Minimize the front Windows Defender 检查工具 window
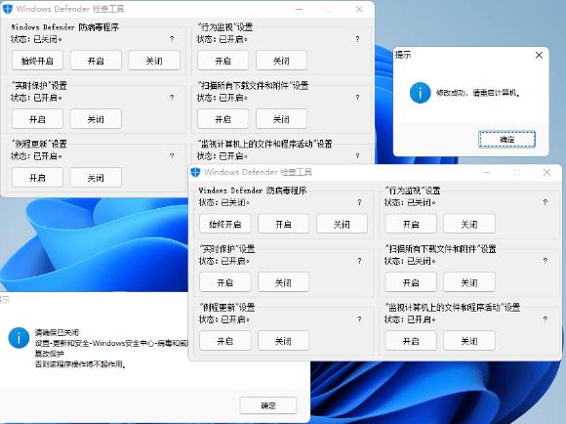 487,172
